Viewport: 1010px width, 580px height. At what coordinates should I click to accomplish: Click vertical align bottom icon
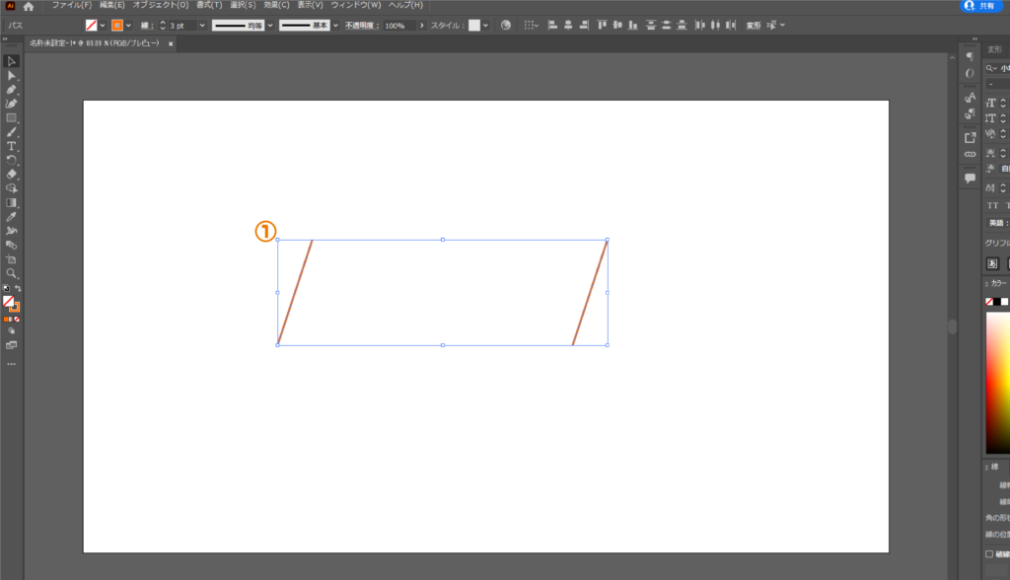[x=633, y=25]
